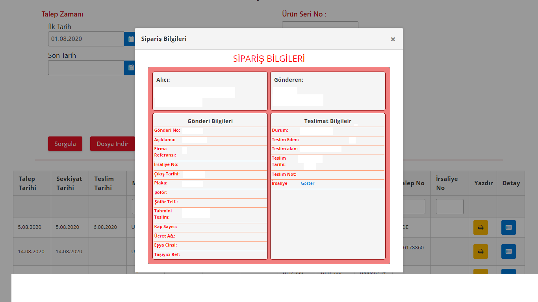538x302 pixels.
Task: Click the Sorgula button
Action: 65,144
